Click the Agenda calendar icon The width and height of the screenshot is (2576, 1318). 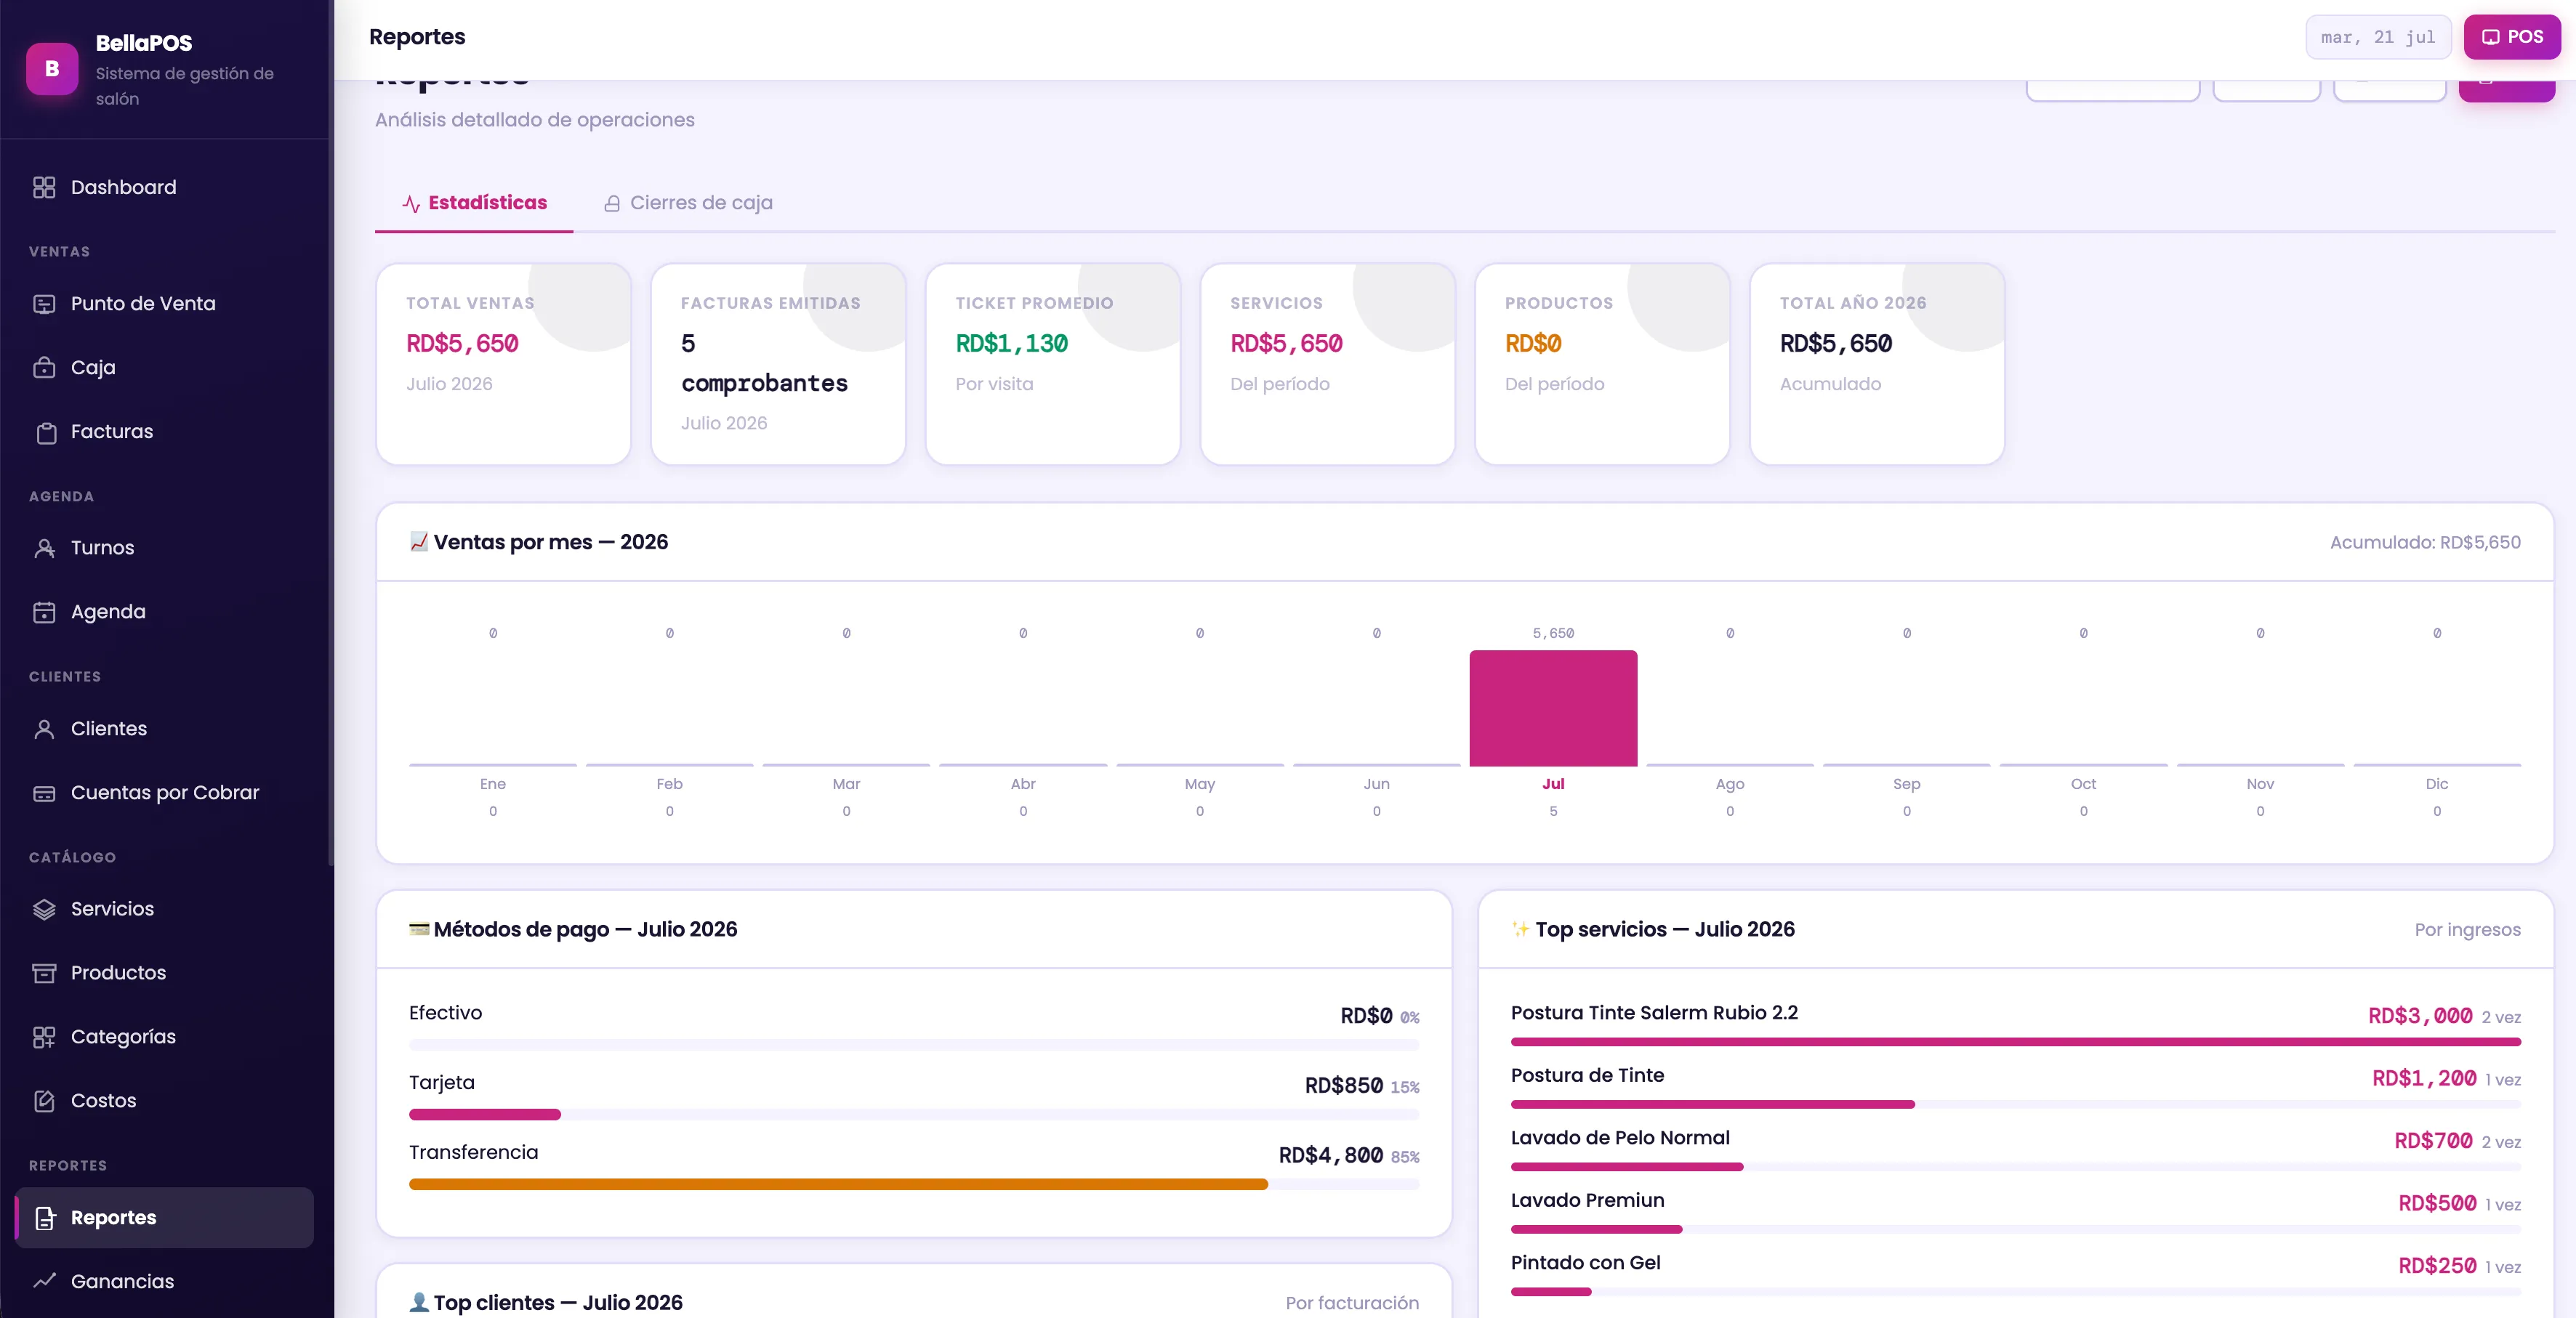point(44,612)
